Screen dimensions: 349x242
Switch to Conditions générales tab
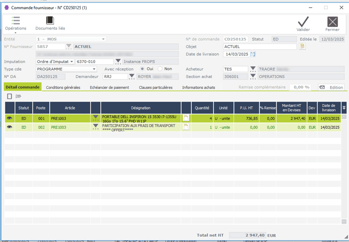pyautogui.click(x=63, y=88)
